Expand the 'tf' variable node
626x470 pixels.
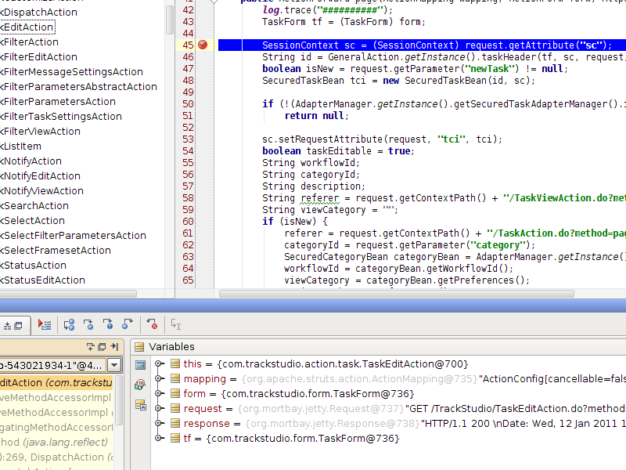coord(159,439)
